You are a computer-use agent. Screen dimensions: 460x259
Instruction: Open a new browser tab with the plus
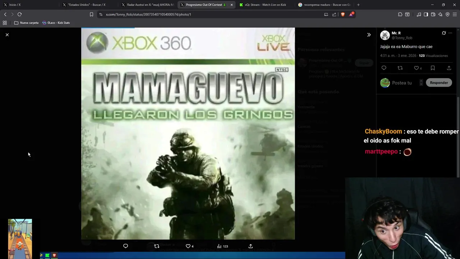pos(358,5)
